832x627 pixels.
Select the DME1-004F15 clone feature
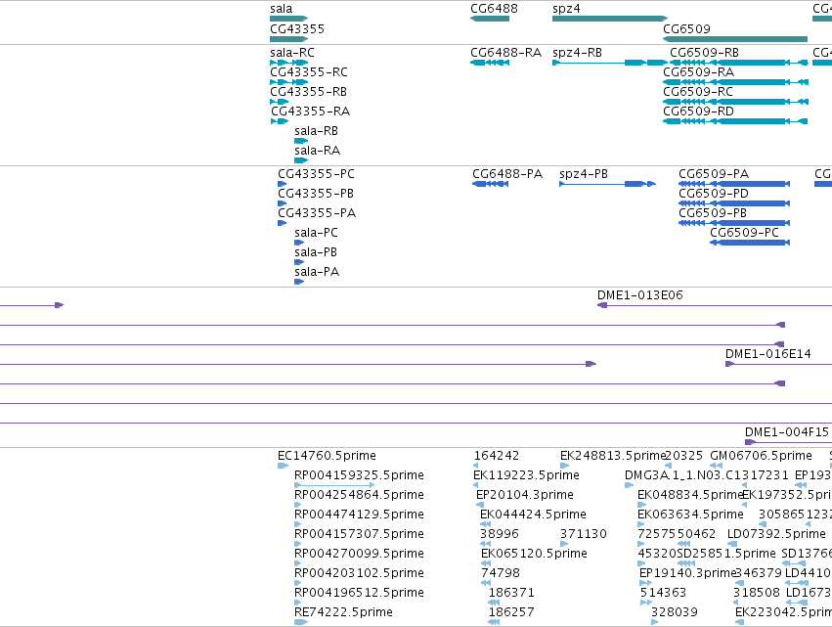788,442
